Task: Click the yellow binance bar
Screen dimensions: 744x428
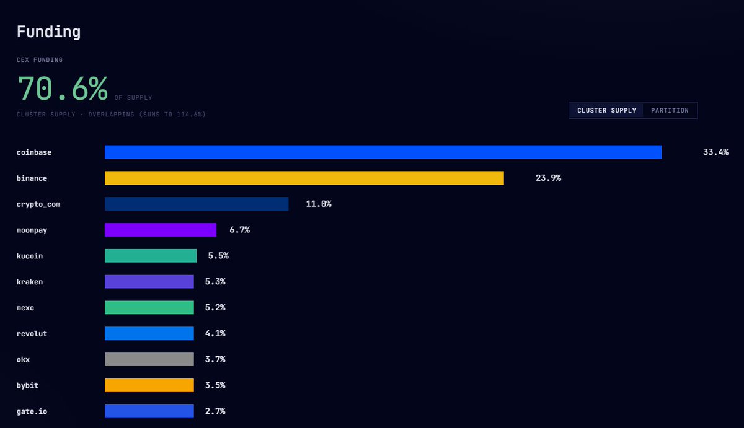Action: [x=304, y=178]
